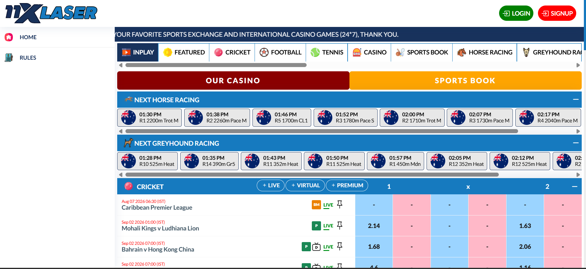
Task: Enable the + VIRTUAL cricket filter
Action: (x=305, y=185)
